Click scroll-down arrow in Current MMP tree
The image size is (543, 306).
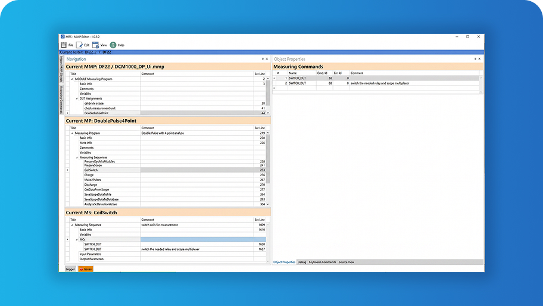[x=268, y=113]
